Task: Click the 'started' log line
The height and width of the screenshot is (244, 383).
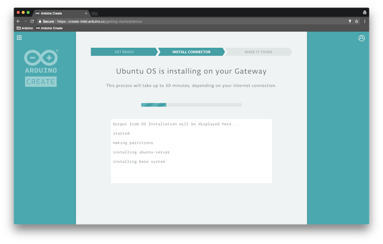Action: (x=121, y=134)
